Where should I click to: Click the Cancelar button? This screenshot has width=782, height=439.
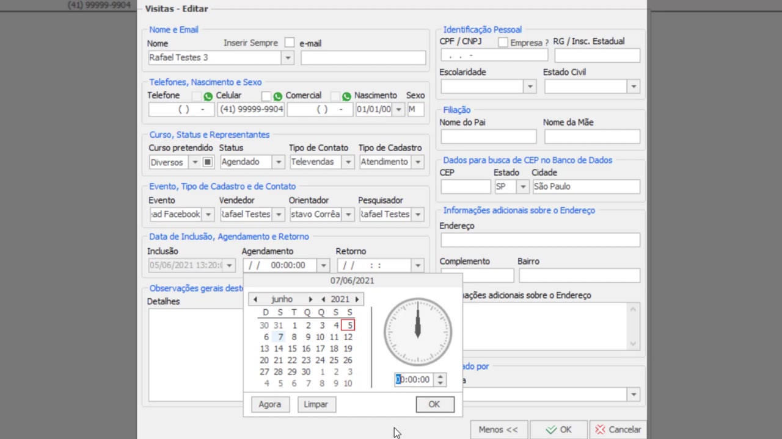tap(618, 429)
